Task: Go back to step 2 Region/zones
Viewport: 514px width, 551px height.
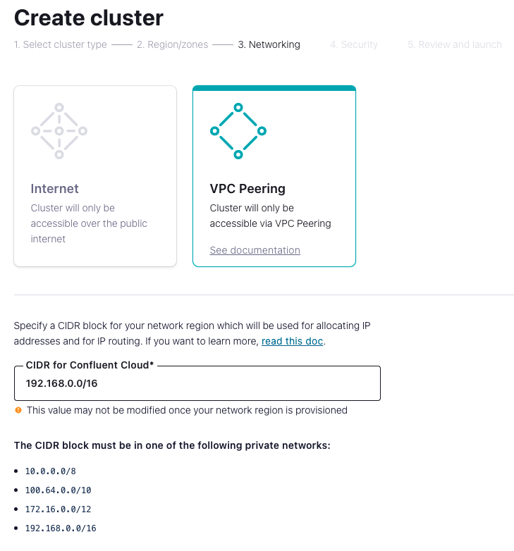Action: pos(173,44)
